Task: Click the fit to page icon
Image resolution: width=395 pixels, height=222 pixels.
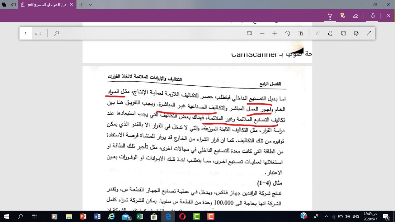Action: pos(249,33)
